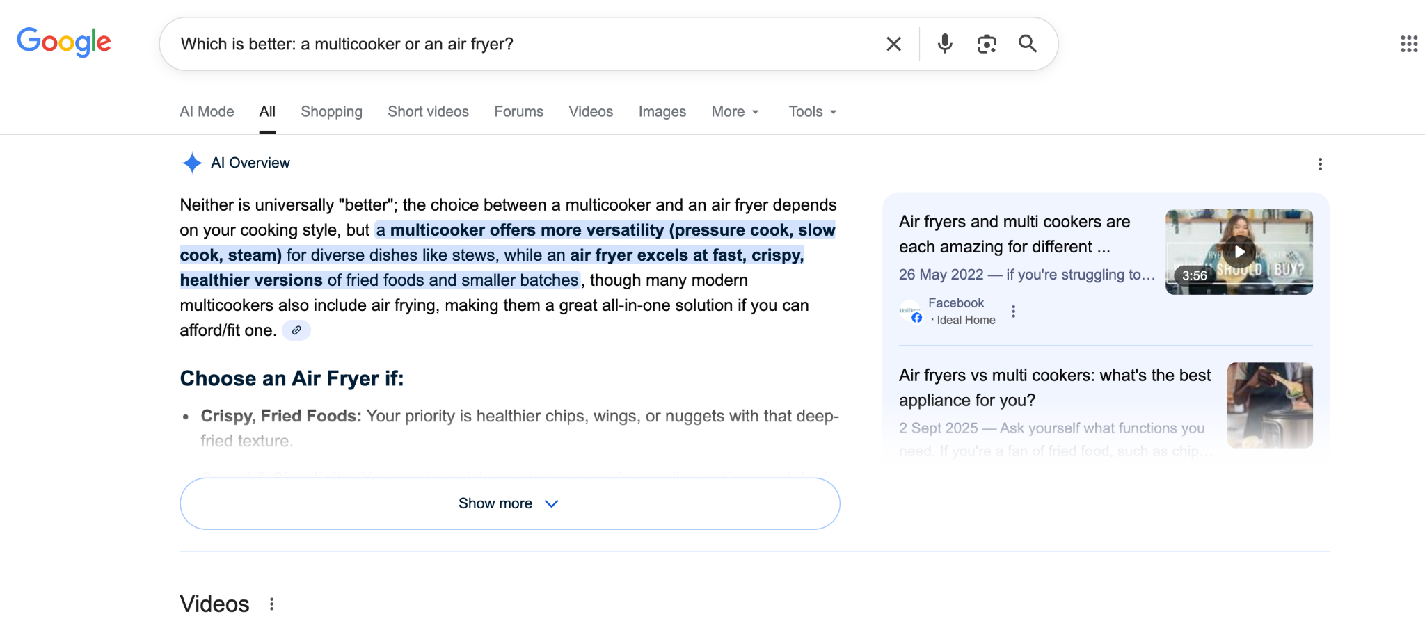Click the source link chip after 'afford/fit one.'

[296, 330]
